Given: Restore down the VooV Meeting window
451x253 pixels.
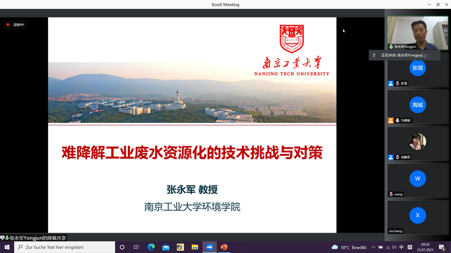Looking at the screenshot, I should [437, 4].
